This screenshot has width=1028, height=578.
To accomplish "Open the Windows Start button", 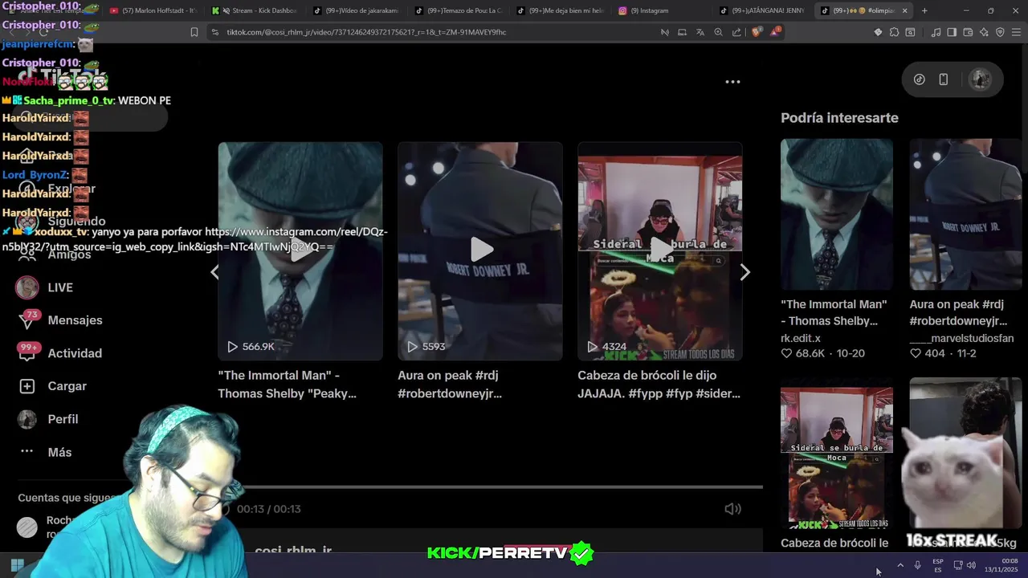I will click(x=17, y=565).
